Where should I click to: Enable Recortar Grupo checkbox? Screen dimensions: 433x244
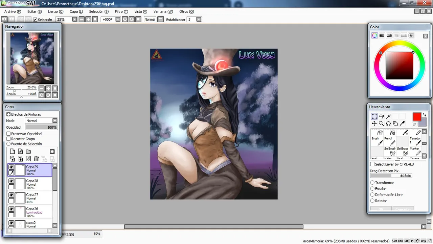click(8, 139)
